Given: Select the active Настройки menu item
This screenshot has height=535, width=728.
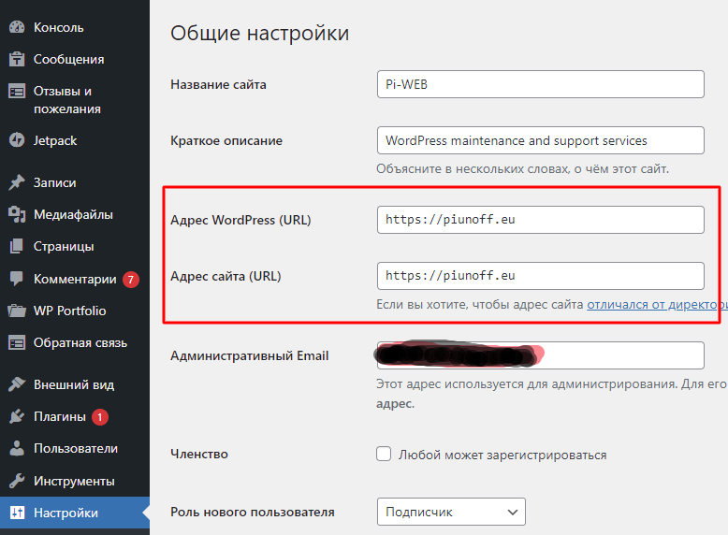Looking at the screenshot, I should pos(75,513).
